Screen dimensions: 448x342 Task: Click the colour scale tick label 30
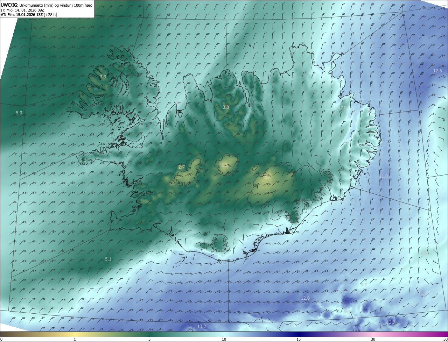373,339
